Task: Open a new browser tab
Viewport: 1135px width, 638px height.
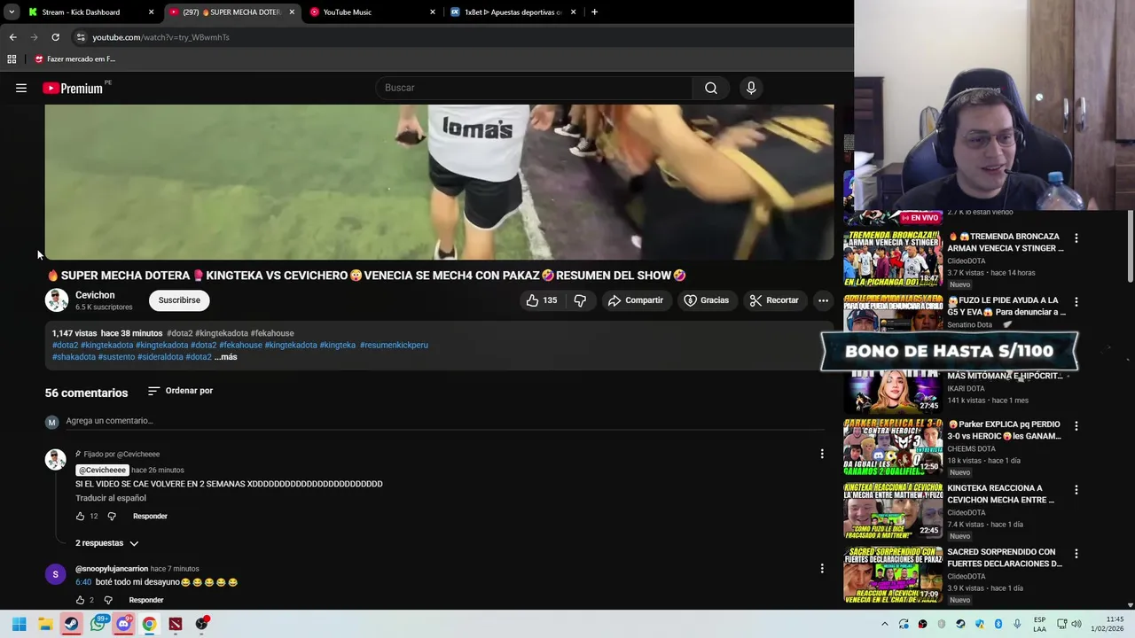Action: (x=594, y=12)
